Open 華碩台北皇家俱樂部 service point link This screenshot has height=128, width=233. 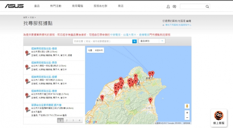pyautogui.click(x=46, y=105)
